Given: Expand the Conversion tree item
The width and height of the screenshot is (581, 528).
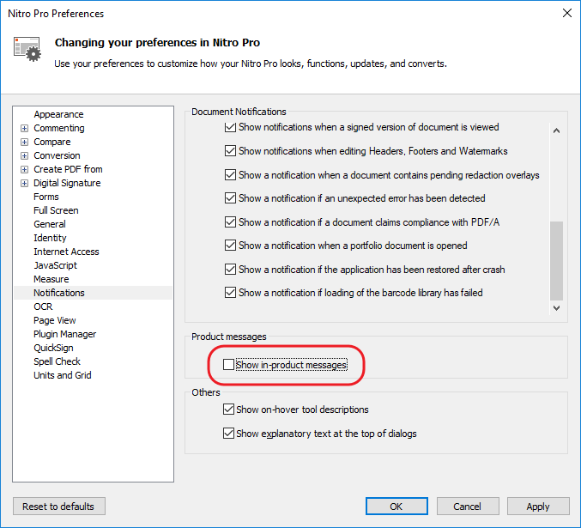Looking at the screenshot, I should coord(24,155).
